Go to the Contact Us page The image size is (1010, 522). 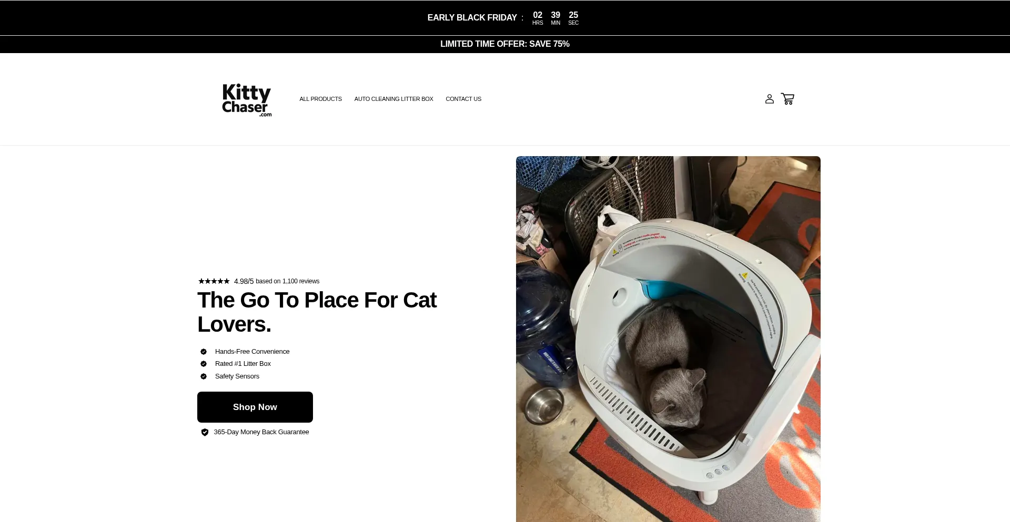tap(463, 99)
